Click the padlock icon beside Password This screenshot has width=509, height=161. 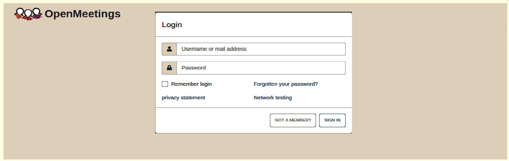click(x=169, y=68)
